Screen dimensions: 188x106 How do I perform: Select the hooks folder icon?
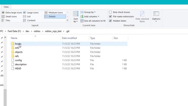click(x=13, y=44)
